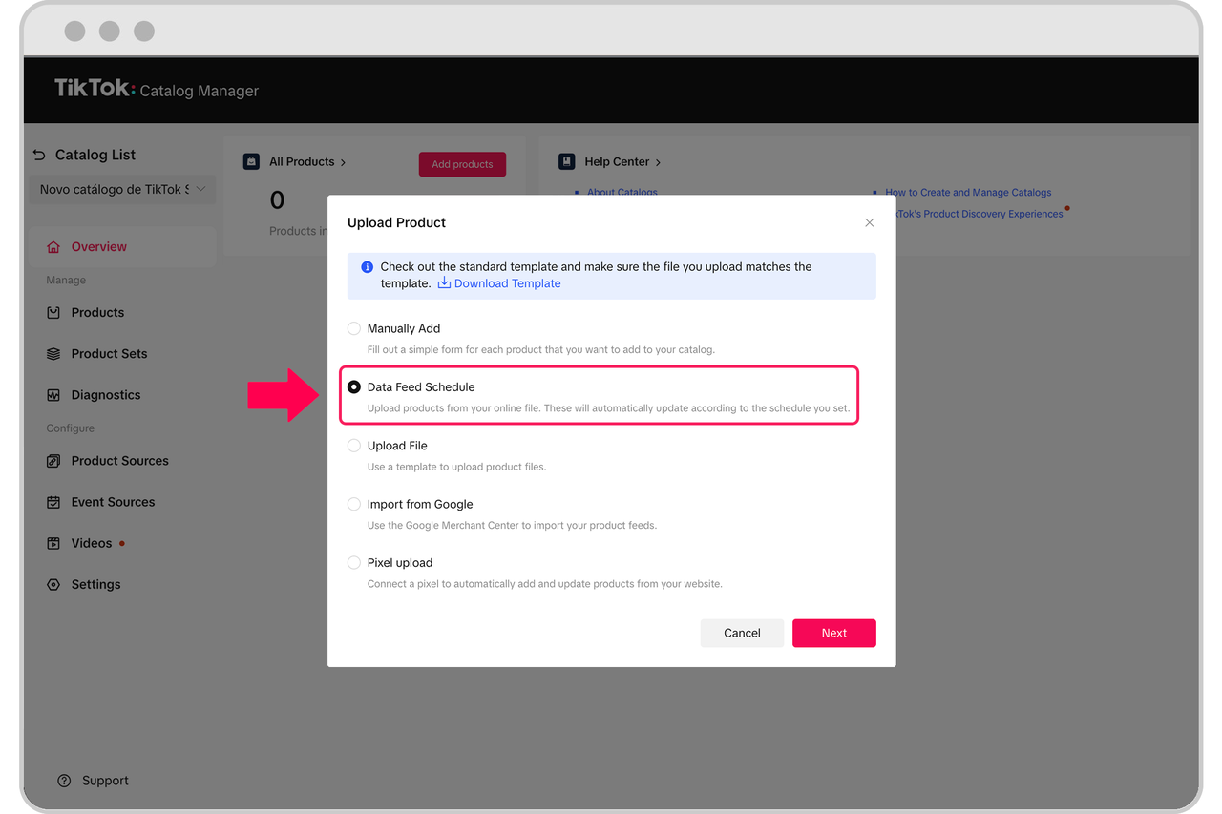Open the catalog selector dropdown
The height and width of the screenshot is (814, 1222).
pos(122,189)
